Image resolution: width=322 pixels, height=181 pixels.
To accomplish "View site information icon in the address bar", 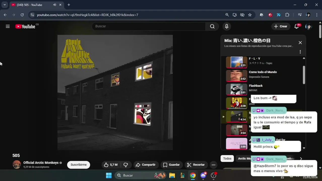I will (x=32, y=15).
